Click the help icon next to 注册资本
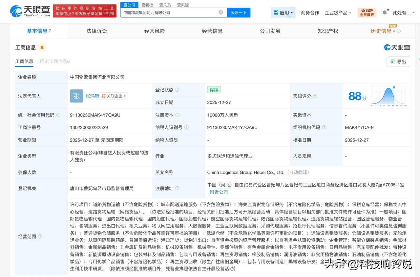The image size is (420, 277). (177, 115)
